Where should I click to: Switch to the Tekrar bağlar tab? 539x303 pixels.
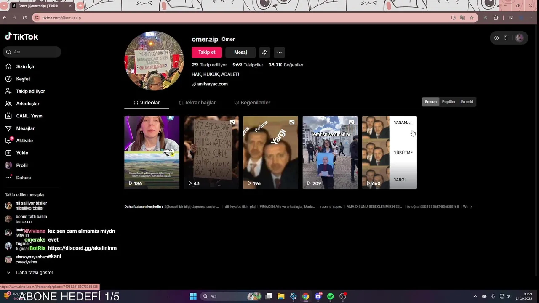click(x=197, y=103)
